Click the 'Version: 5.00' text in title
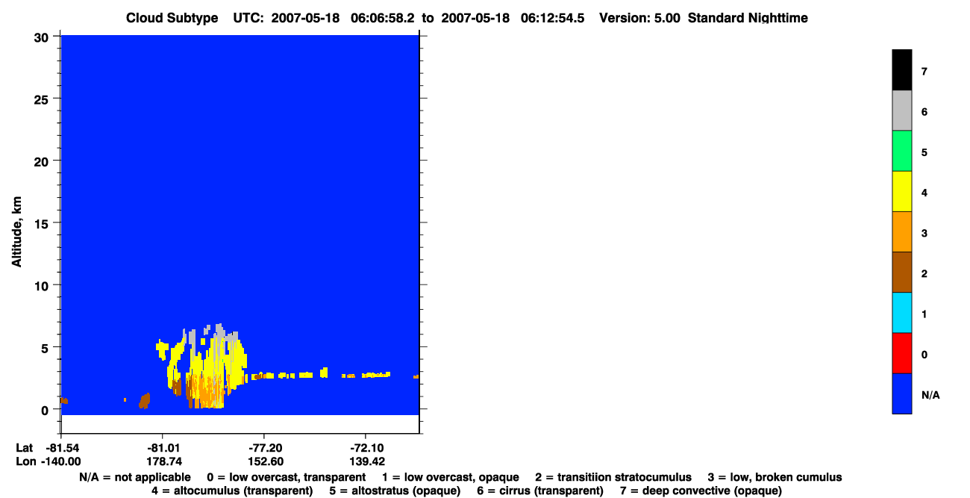The image size is (970, 498). [639, 18]
